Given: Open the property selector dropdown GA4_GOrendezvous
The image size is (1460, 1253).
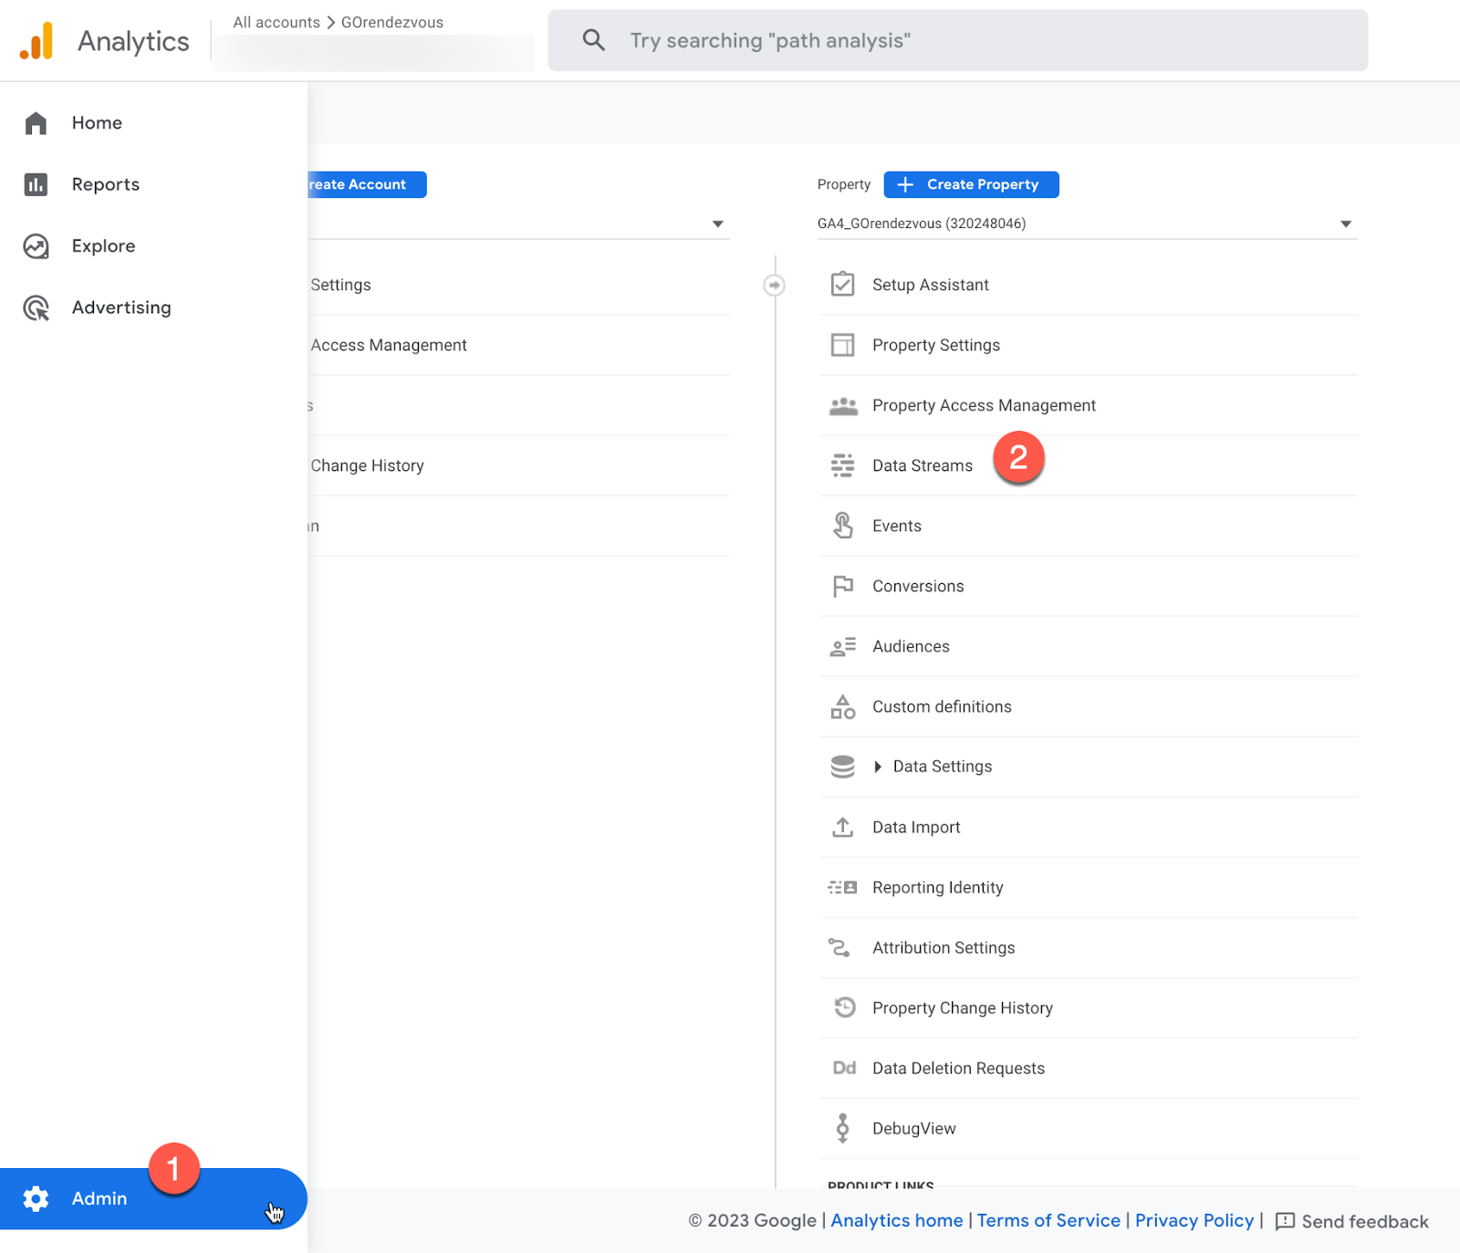Looking at the screenshot, I should click(x=1087, y=224).
